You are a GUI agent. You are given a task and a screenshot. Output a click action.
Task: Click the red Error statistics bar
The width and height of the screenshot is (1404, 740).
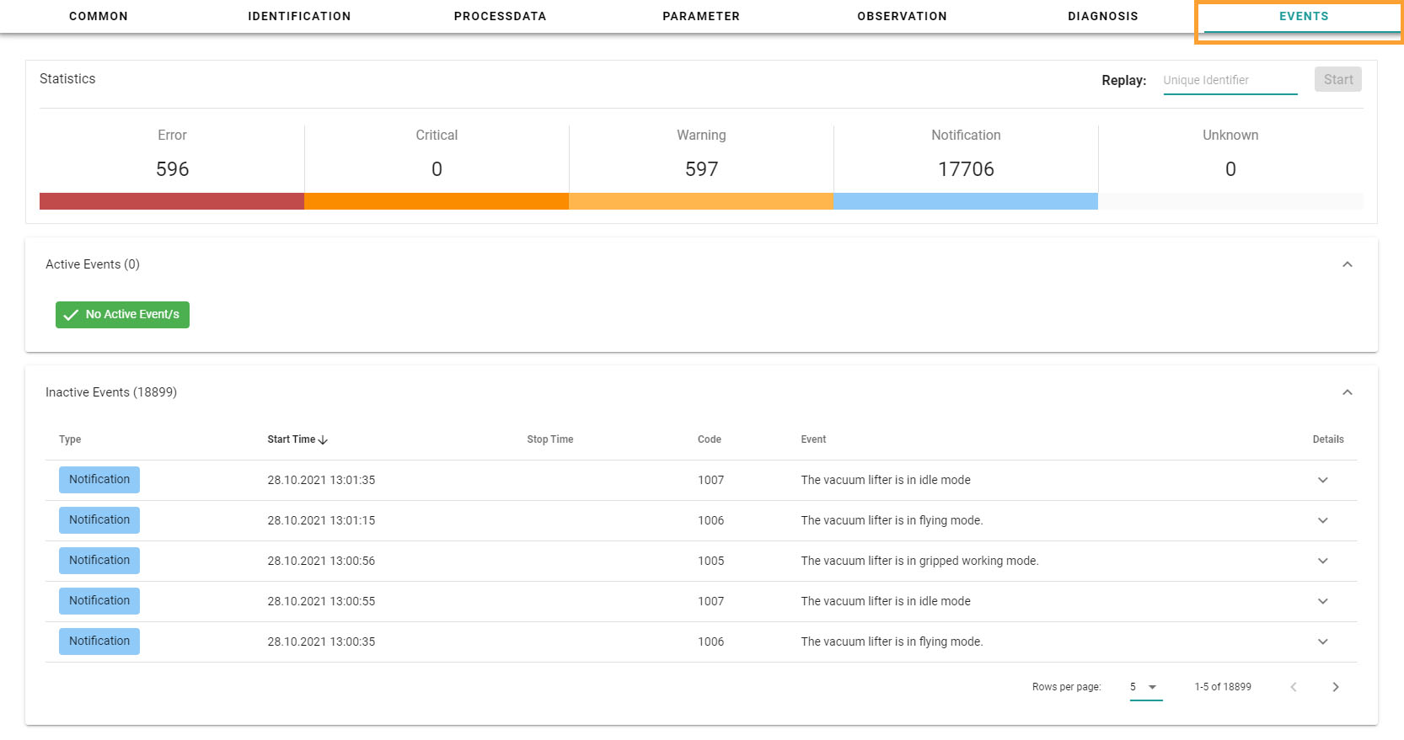click(172, 201)
